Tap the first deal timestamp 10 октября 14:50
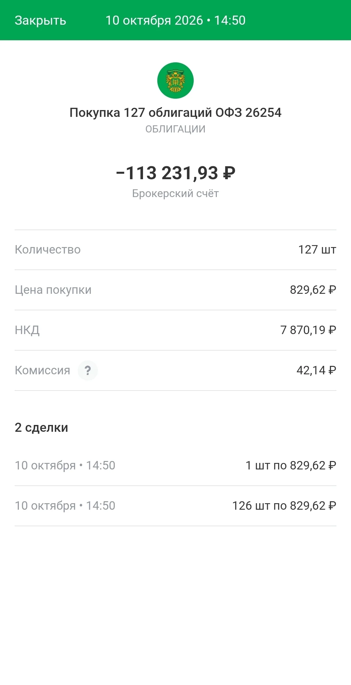 coord(65,466)
